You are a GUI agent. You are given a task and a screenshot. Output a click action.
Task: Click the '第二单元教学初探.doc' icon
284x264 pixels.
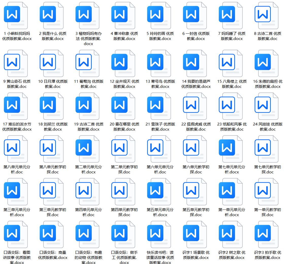(123, 149)
